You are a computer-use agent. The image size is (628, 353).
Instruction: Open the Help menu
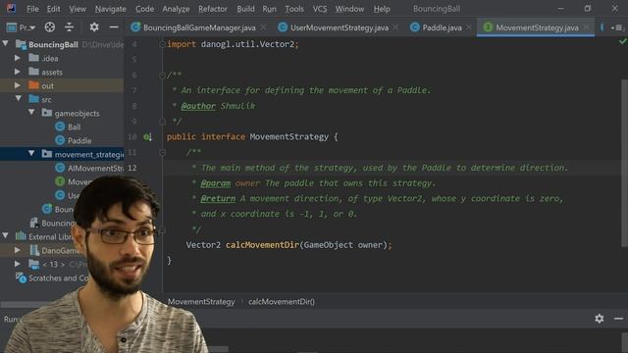click(382, 9)
